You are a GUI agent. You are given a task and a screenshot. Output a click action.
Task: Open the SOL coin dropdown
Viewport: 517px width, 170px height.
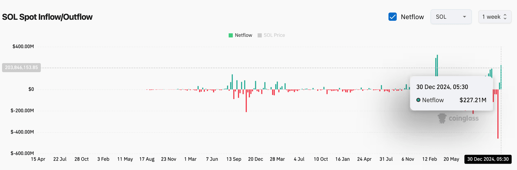pyautogui.click(x=450, y=17)
